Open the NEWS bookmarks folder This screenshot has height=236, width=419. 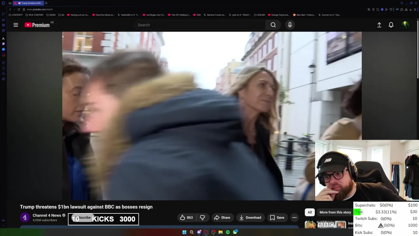[51, 15]
